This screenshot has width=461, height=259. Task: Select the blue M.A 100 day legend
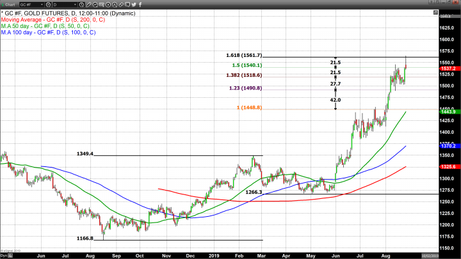point(48,33)
